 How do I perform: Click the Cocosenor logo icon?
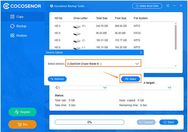[6, 6]
